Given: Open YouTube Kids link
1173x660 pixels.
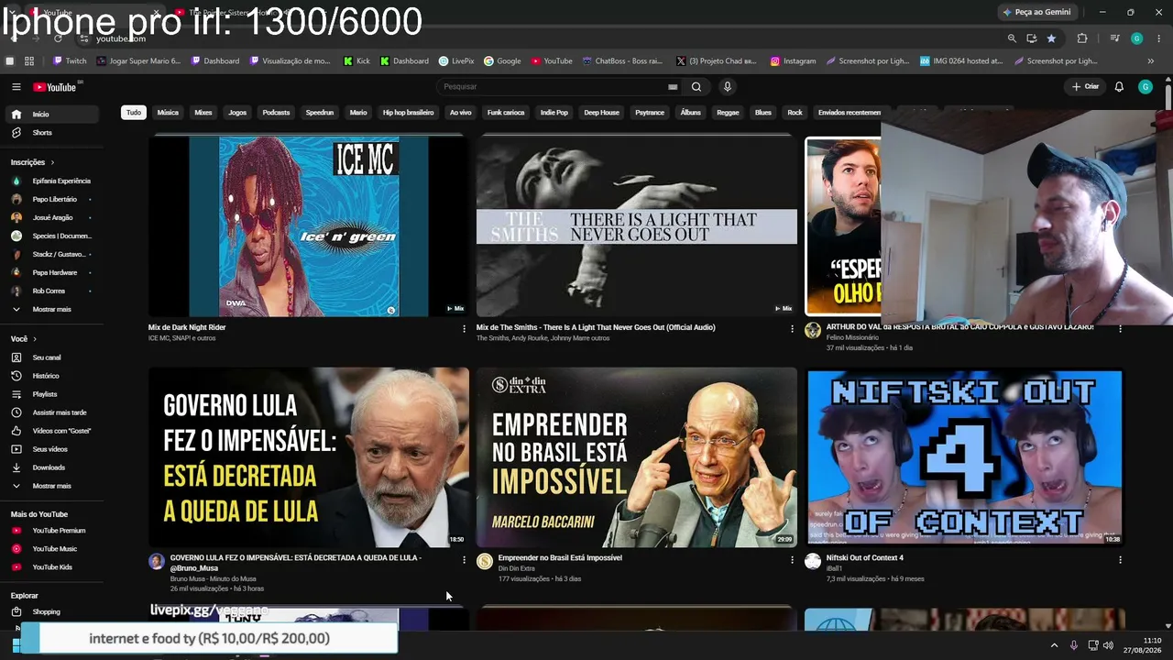Looking at the screenshot, I should 51,567.
